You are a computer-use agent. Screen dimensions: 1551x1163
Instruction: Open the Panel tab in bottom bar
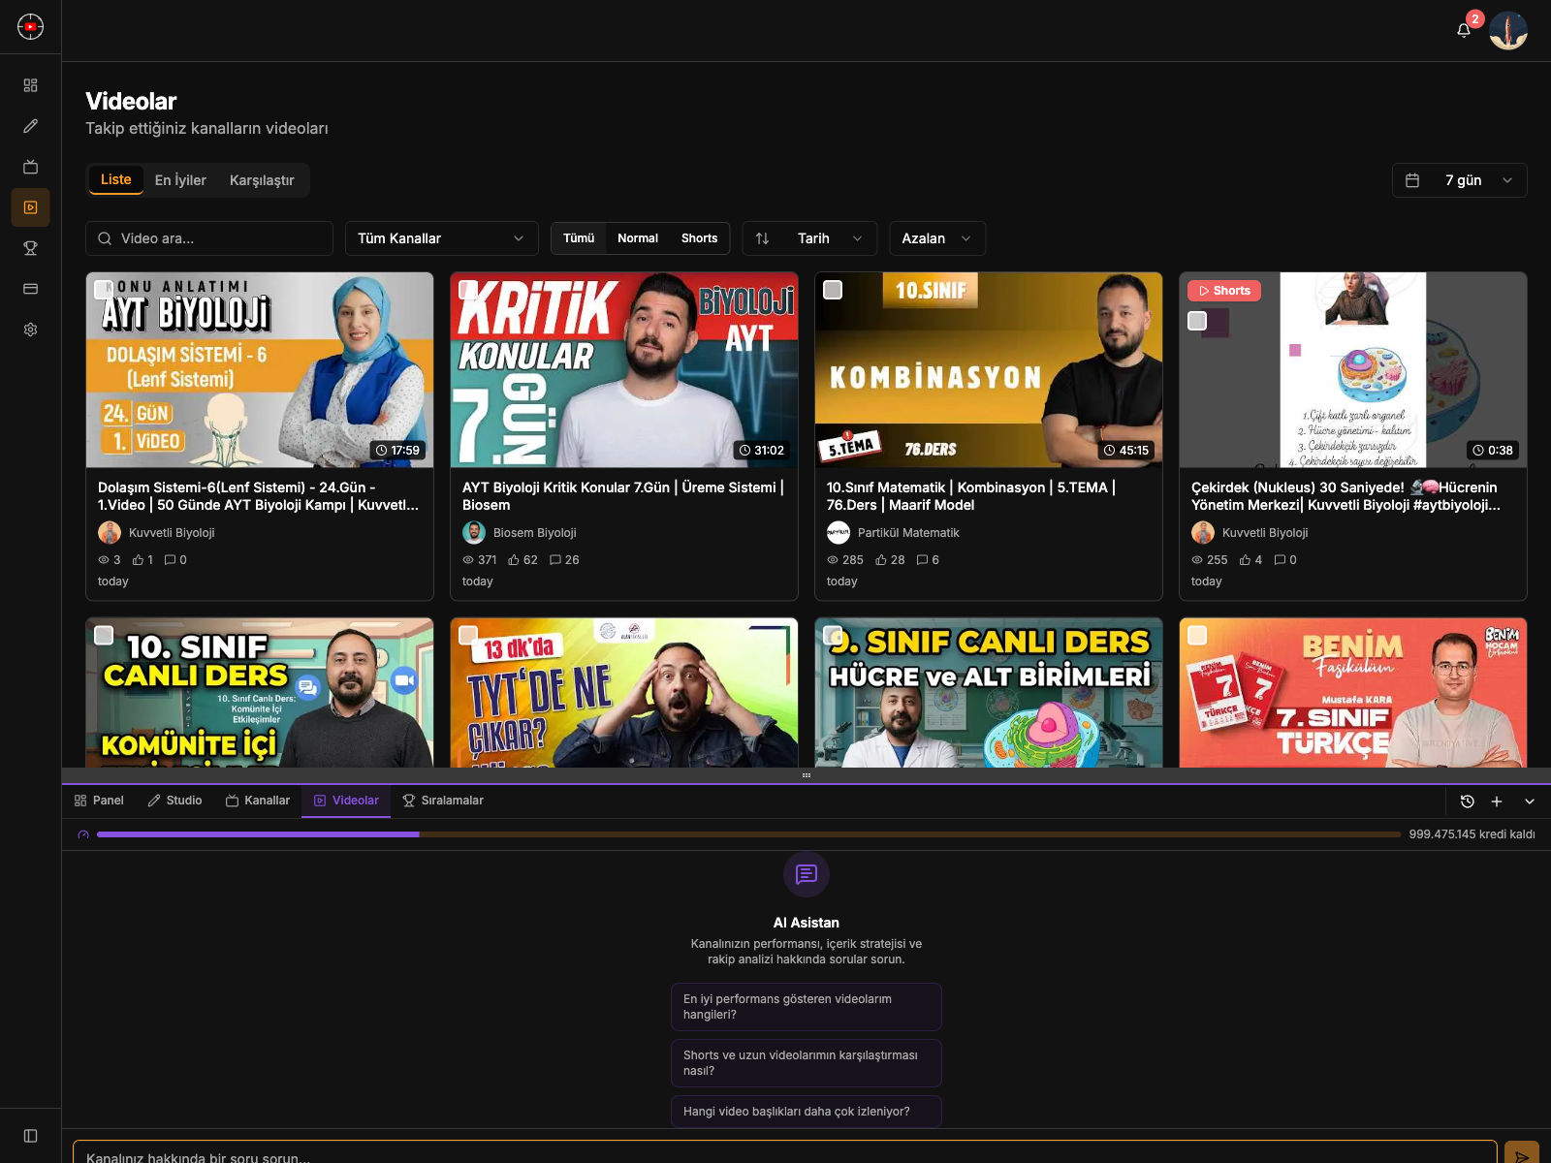click(99, 801)
